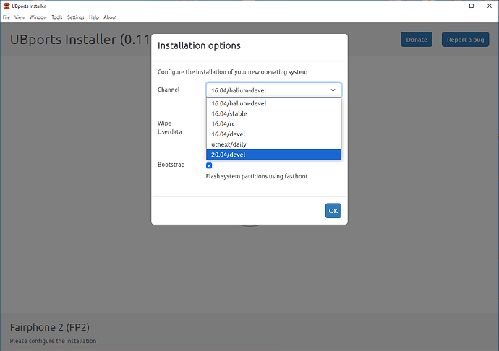Pick 16.04/devel in the channel list

[273, 134]
